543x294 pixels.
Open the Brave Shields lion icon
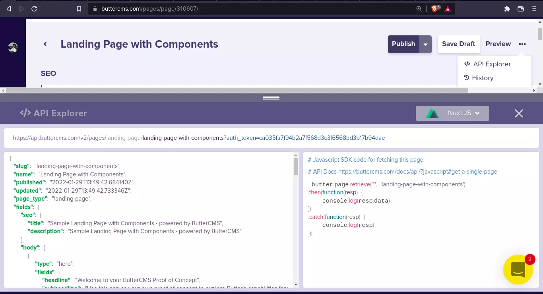point(435,8)
